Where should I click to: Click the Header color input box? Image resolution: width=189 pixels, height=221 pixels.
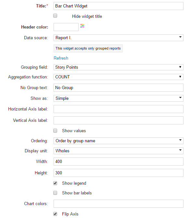[66, 27]
